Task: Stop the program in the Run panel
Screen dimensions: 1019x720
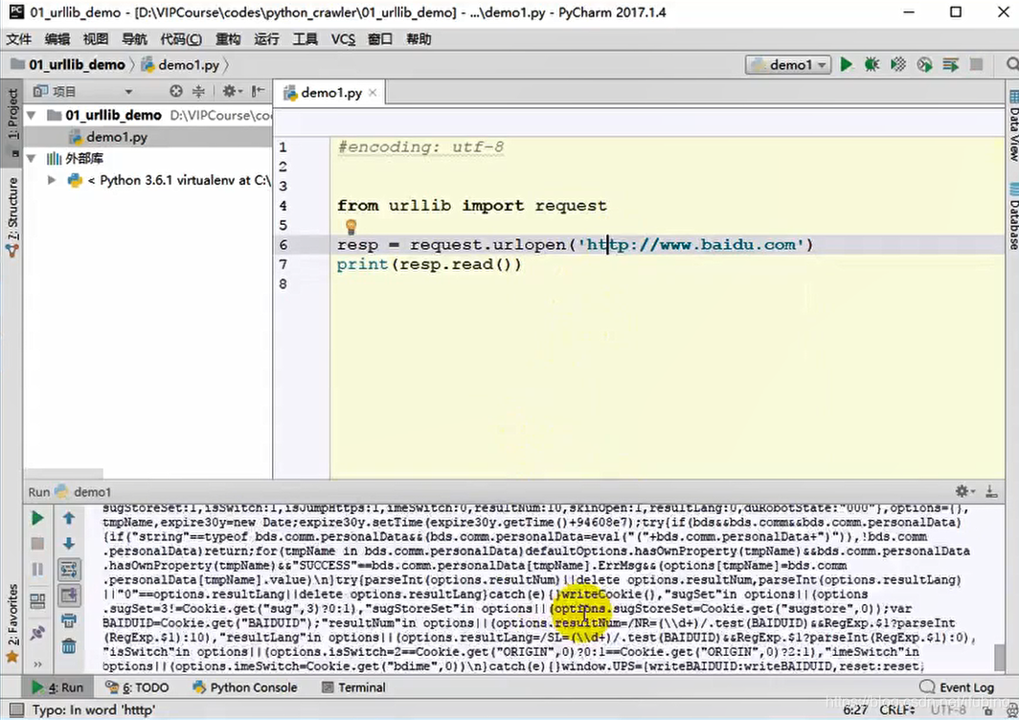Action: 37,543
